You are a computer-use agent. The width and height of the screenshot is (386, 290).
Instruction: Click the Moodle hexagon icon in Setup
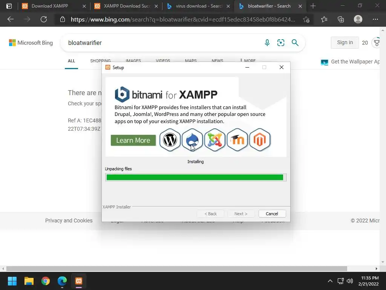[x=237, y=140]
